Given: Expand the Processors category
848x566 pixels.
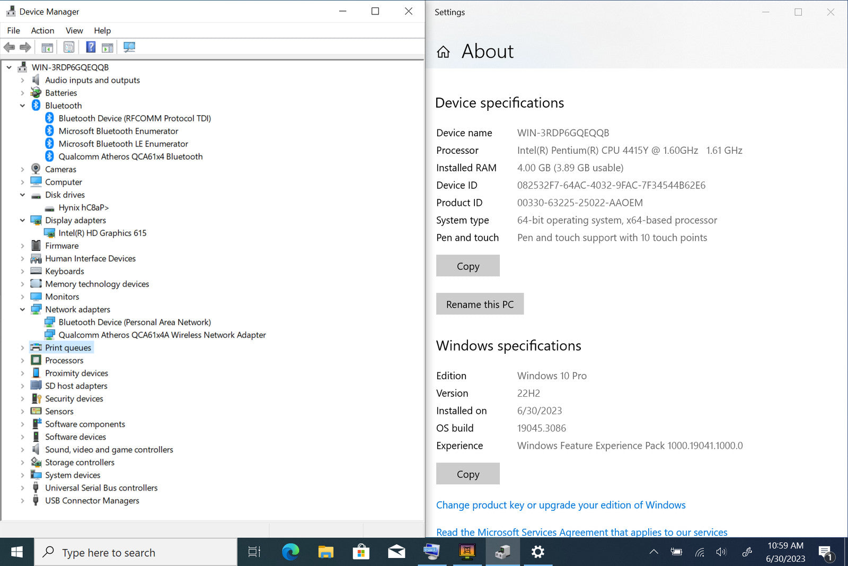Looking at the screenshot, I should point(22,361).
